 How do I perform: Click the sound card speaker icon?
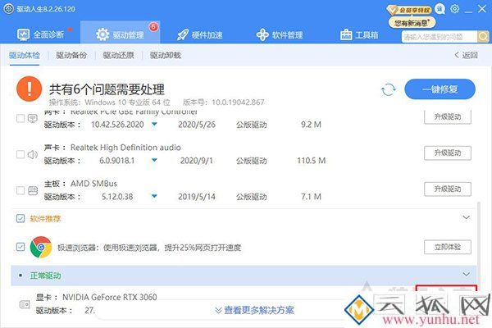(33, 154)
